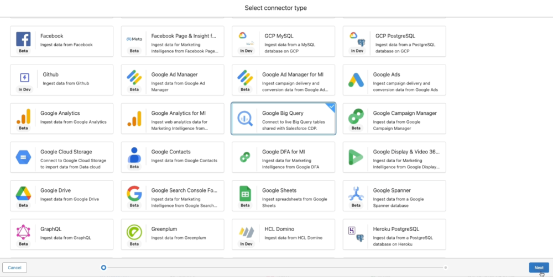Click the last progress step dot
The width and height of the screenshot is (553, 277).
(x=446, y=268)
